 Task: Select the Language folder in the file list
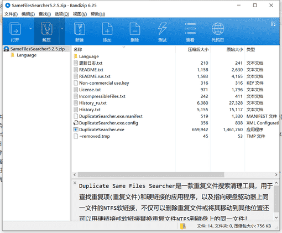89,56
